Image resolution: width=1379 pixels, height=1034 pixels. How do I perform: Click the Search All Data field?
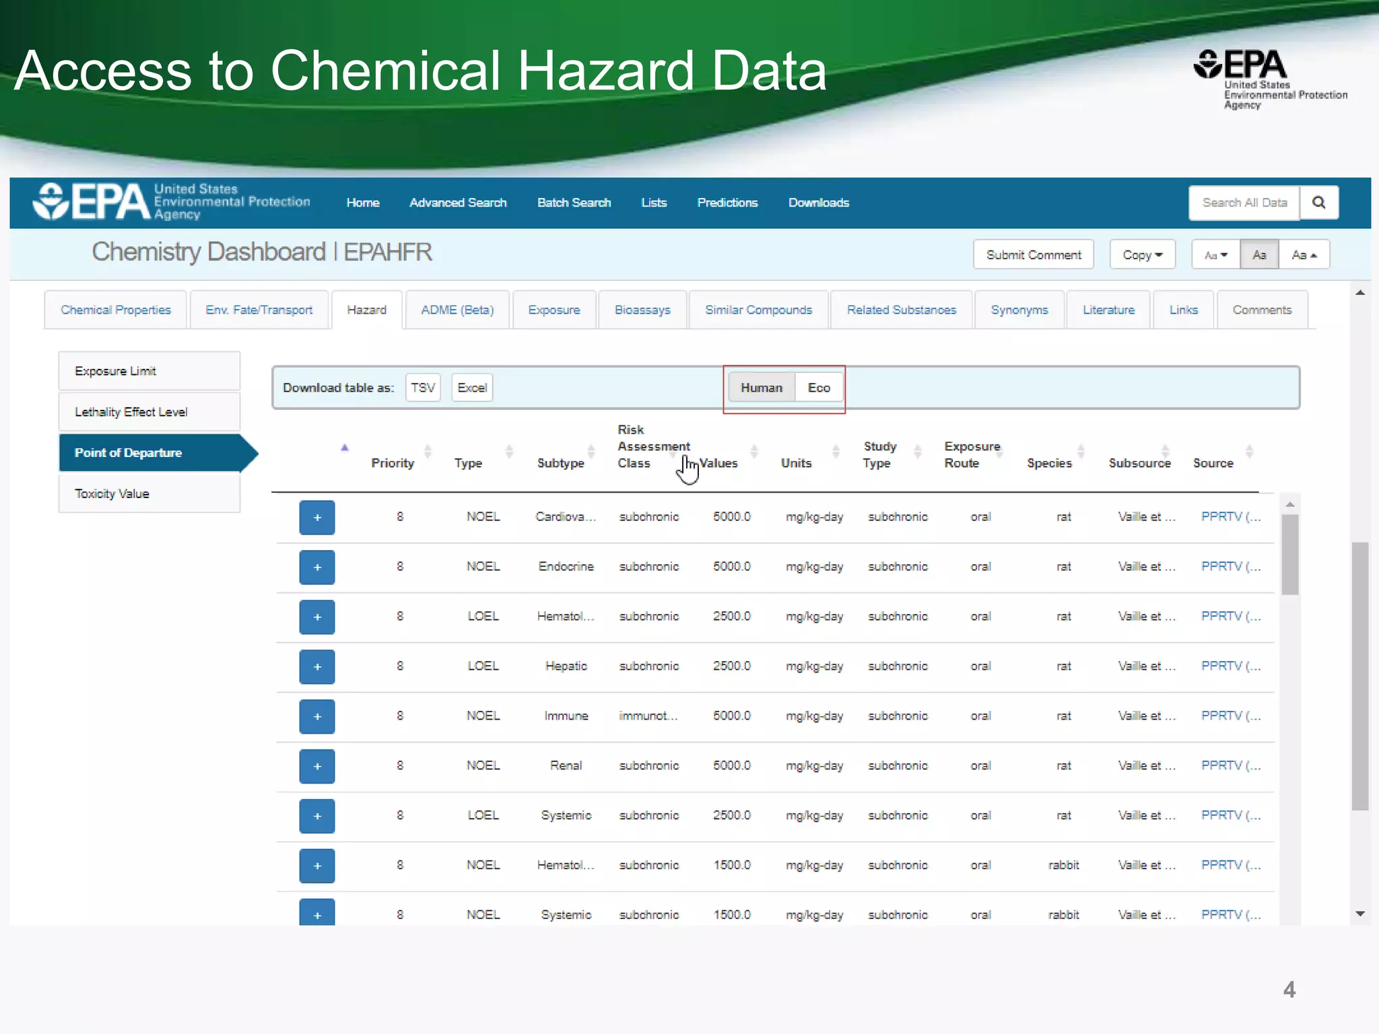click(x=1244, y=203)
